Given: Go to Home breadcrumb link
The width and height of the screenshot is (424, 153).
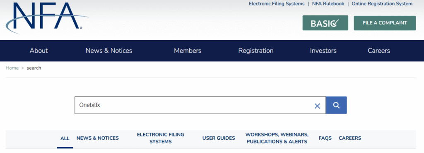Looking at the screenshot, I should 12,68.
